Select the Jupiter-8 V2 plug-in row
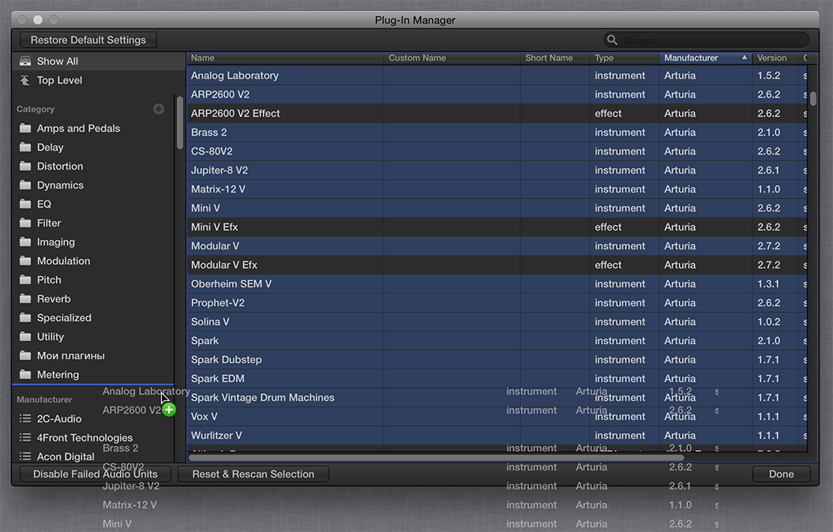The height and width of the screenshot is (532, 833). (x=497, y=170)
